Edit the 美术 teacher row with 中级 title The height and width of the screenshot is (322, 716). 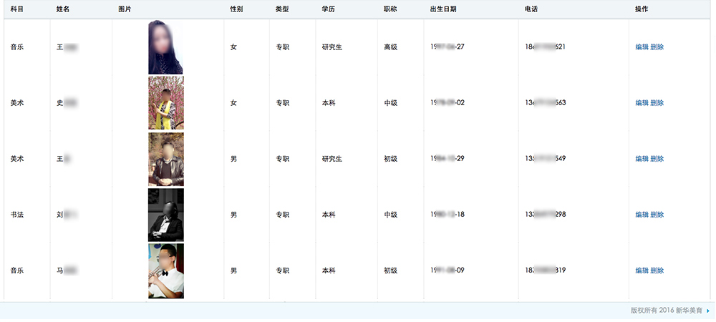642,103
